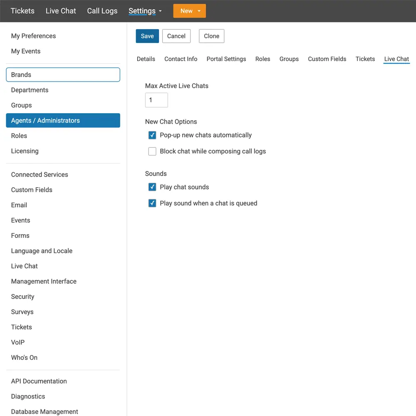
Task: Save the agent settings changes
Action: coord(147,36)
